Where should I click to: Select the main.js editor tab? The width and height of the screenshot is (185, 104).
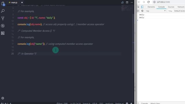(x=14, y=3)
